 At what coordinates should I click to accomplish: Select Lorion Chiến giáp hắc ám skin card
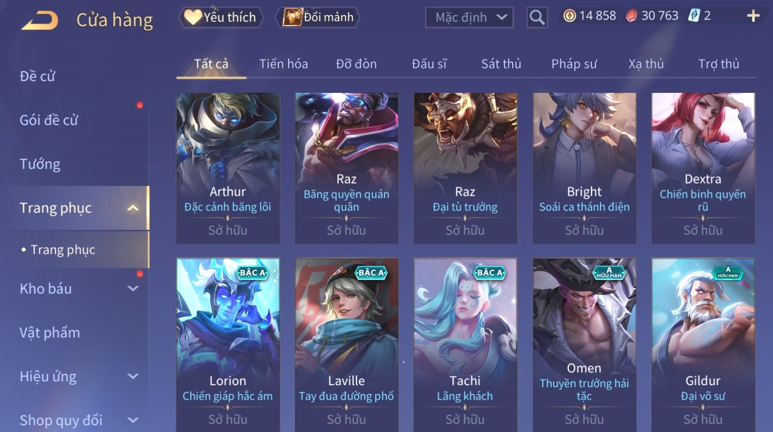click(x=228, y=345)
